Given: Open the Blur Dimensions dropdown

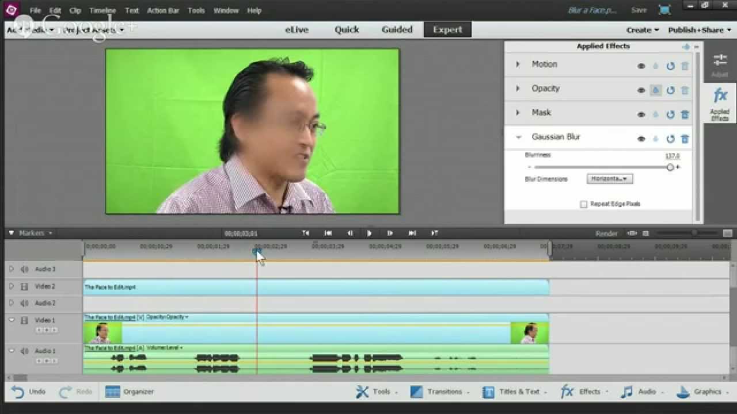Looking at the screenshot, I should click(x=610, y=179).
